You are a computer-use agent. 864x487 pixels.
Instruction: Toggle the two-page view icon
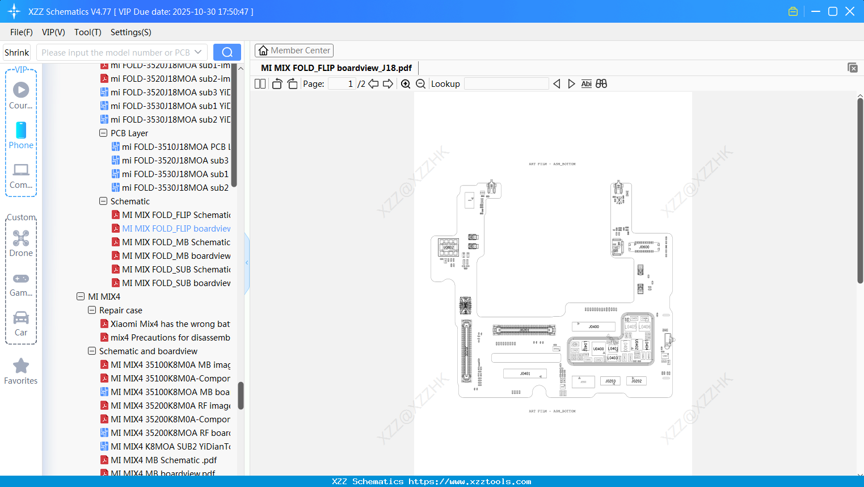[x=260, y=84]
